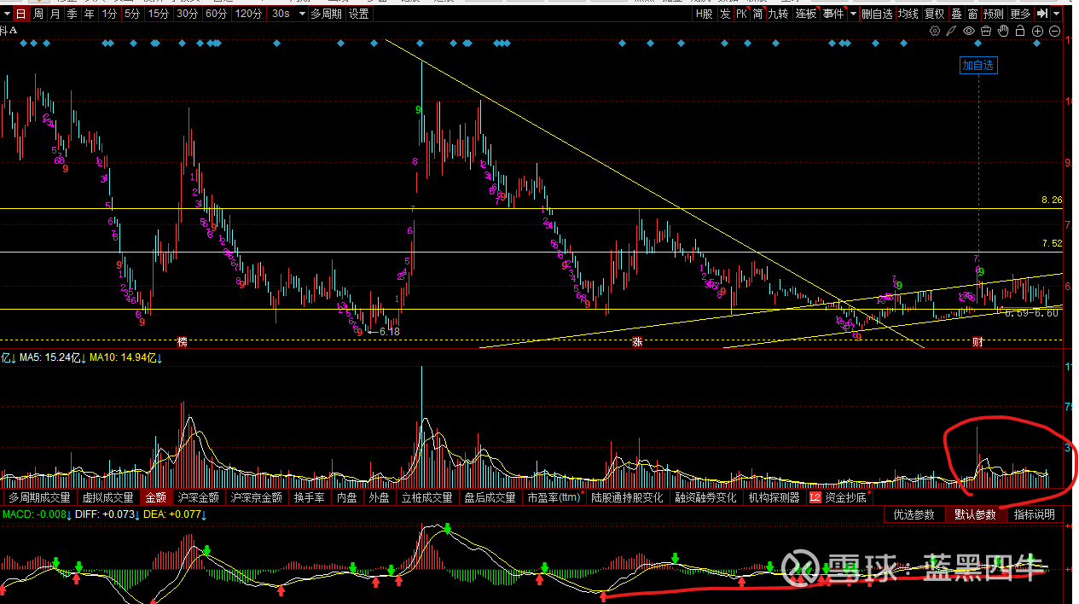Viewport: 1079px width, 604px height.
Task: Select the L2 资金抄底 indicator tab
Action: click(x=839, y=497)
